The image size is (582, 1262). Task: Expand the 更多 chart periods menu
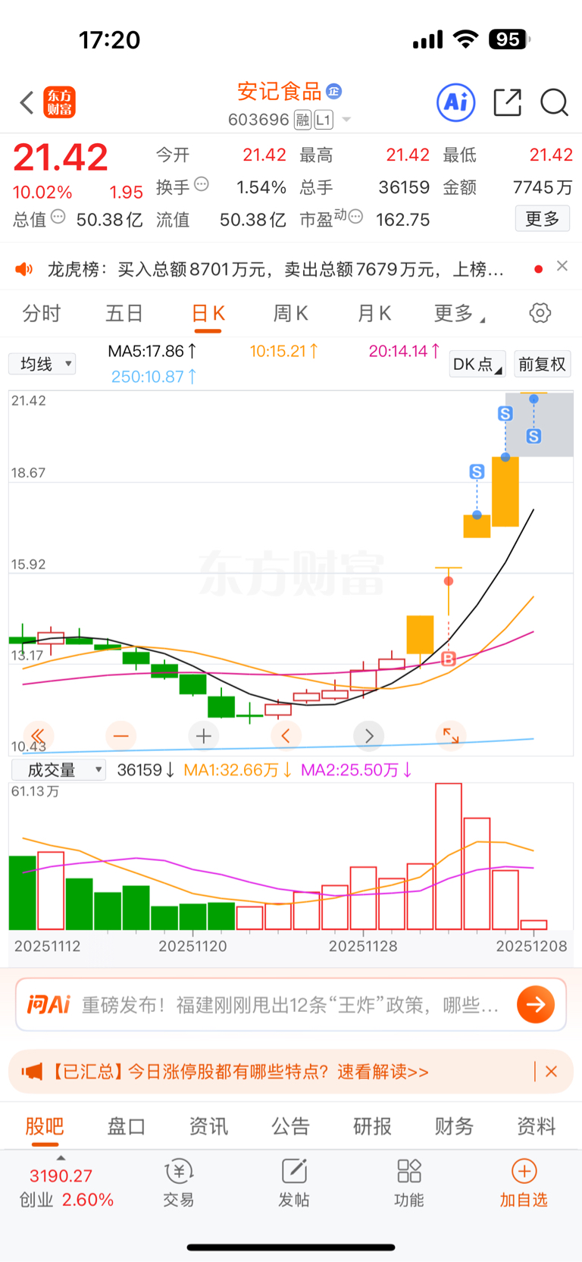pyautogui.click(x=459, y=314)
